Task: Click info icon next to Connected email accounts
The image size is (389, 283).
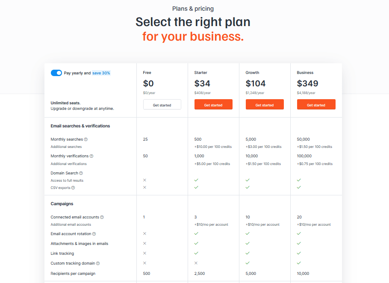Action: (102, 217)
